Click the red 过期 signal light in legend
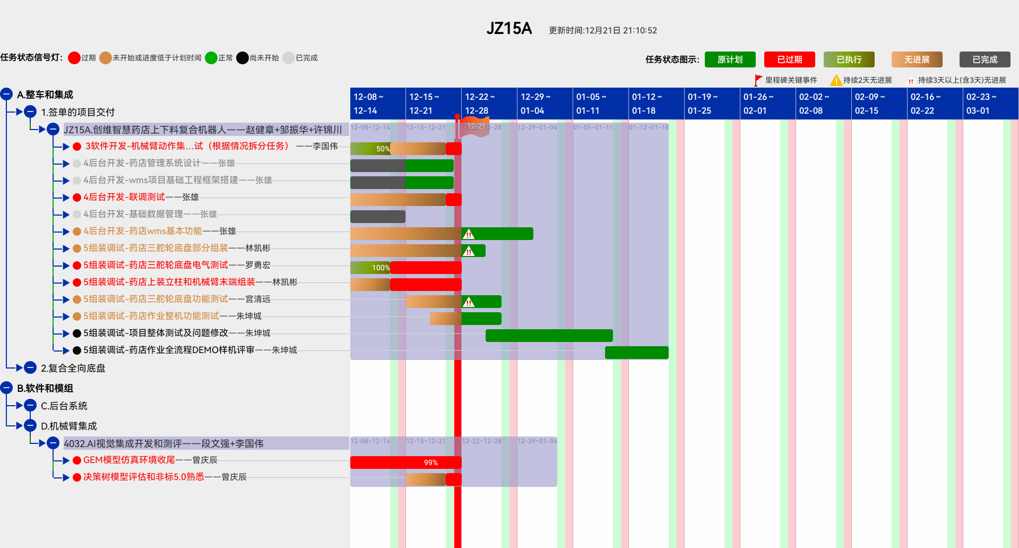 (x=74, y=58)
